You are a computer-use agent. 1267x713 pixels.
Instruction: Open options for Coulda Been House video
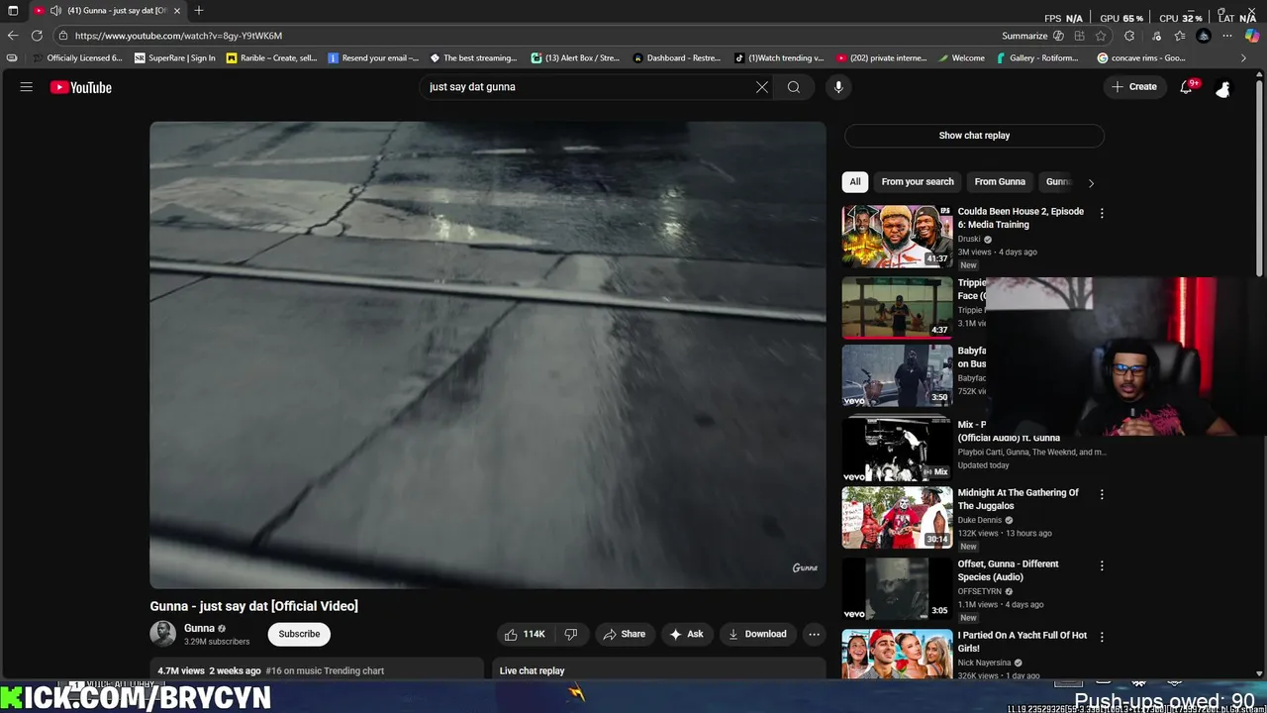(1102, 213)
